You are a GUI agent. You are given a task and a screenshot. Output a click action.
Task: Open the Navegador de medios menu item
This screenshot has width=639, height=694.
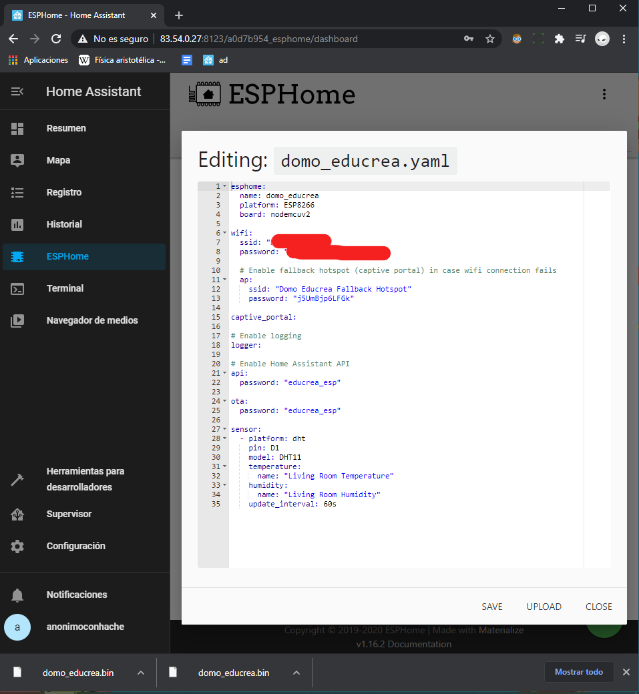click(84, 320)
